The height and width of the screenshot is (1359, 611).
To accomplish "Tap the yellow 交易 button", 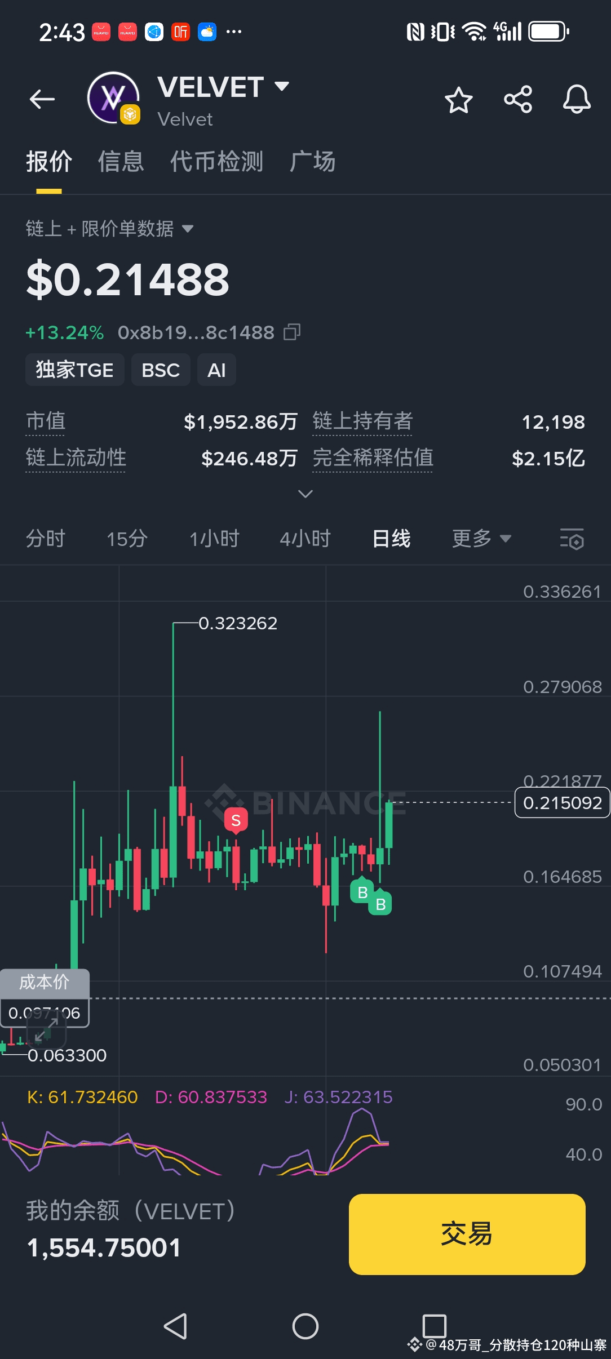I will [467, 1234].
